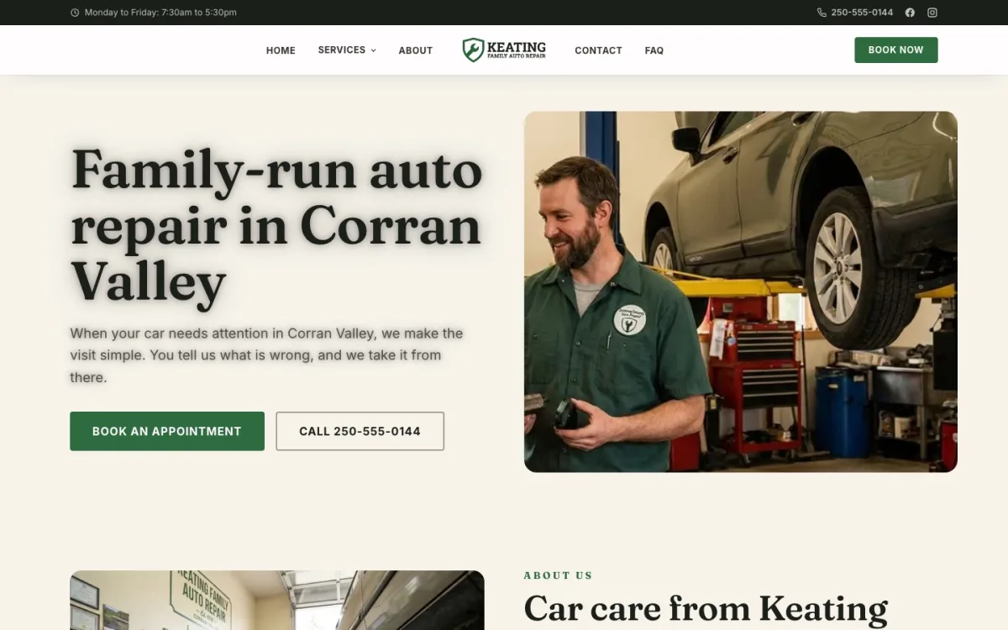Go to the Home menu item
Image resolution: width=1008 pixels, height=630 pixels.
pyautogui.click(x=281, y=50)
